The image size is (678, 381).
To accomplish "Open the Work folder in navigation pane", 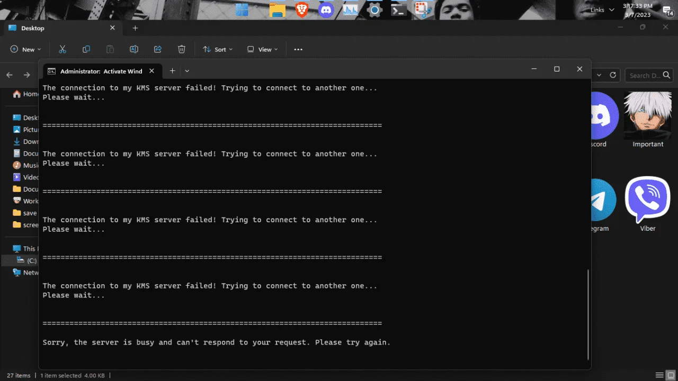I will [26, 201].
